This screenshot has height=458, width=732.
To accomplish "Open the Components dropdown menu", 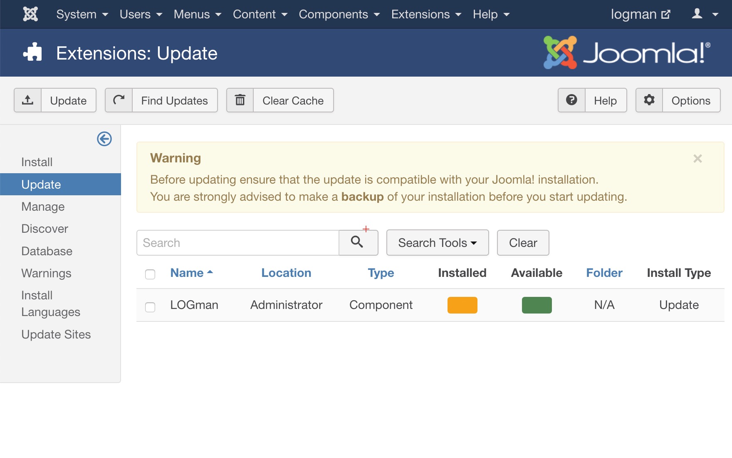I will (x=339, y=14).
